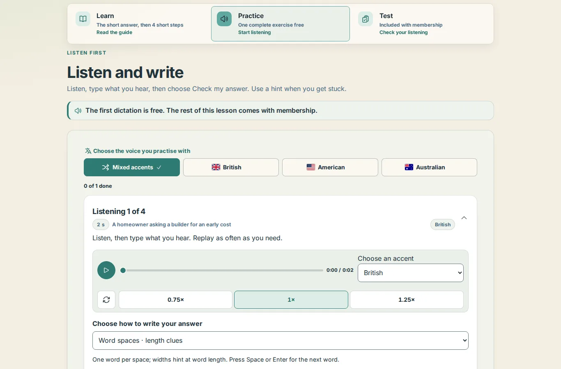Set playback speed to 1.25×
Image resolution: width=561 pixels, height=369 pixels.
[x=407, y=300]
